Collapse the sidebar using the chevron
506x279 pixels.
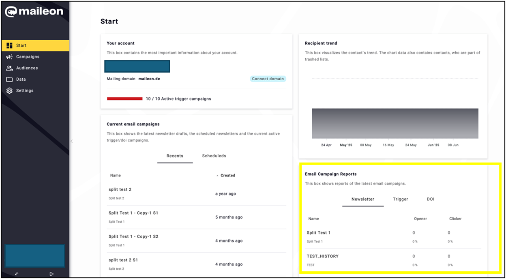click(71, 141)
